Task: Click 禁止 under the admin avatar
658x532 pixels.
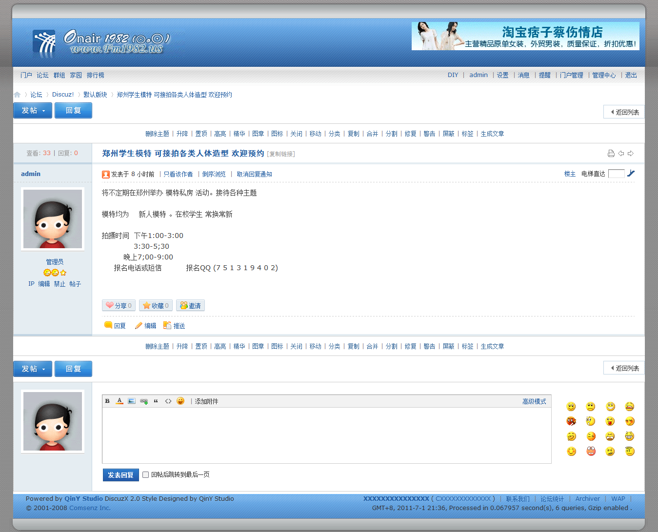Action: (60, 284)
